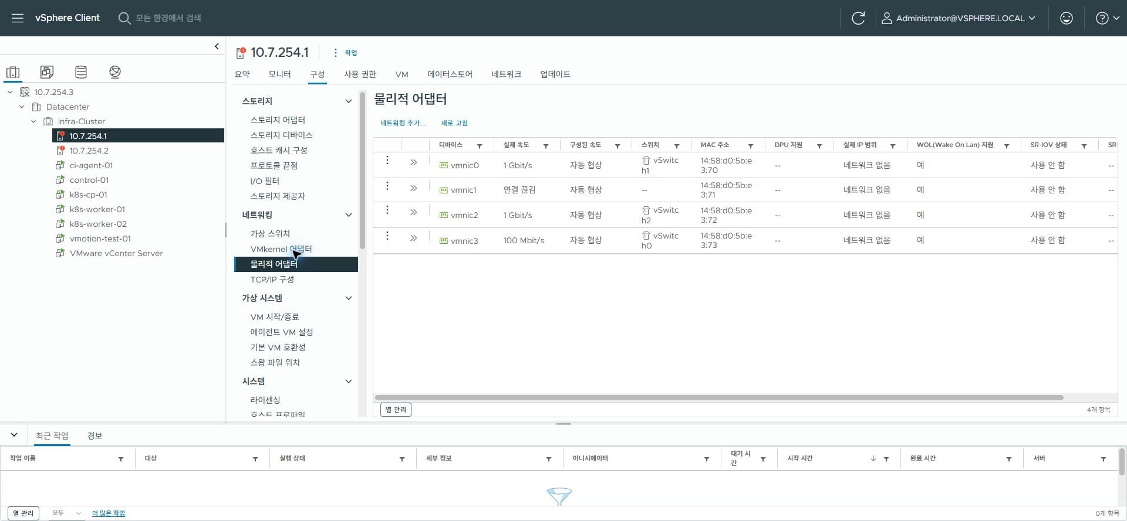Select Storage inventory view icon
1127x521 pixels.
pos(81,72)
